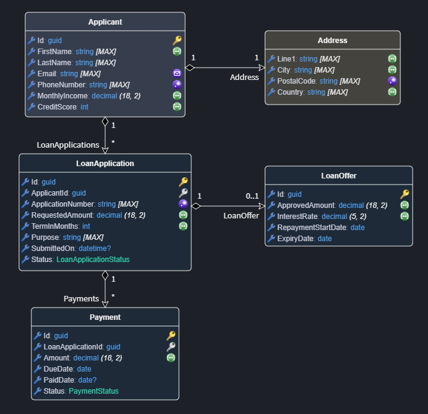Click the arrowhead pointing into the LoanOffer entity
The image size is (428, 414).
point(262,206)
